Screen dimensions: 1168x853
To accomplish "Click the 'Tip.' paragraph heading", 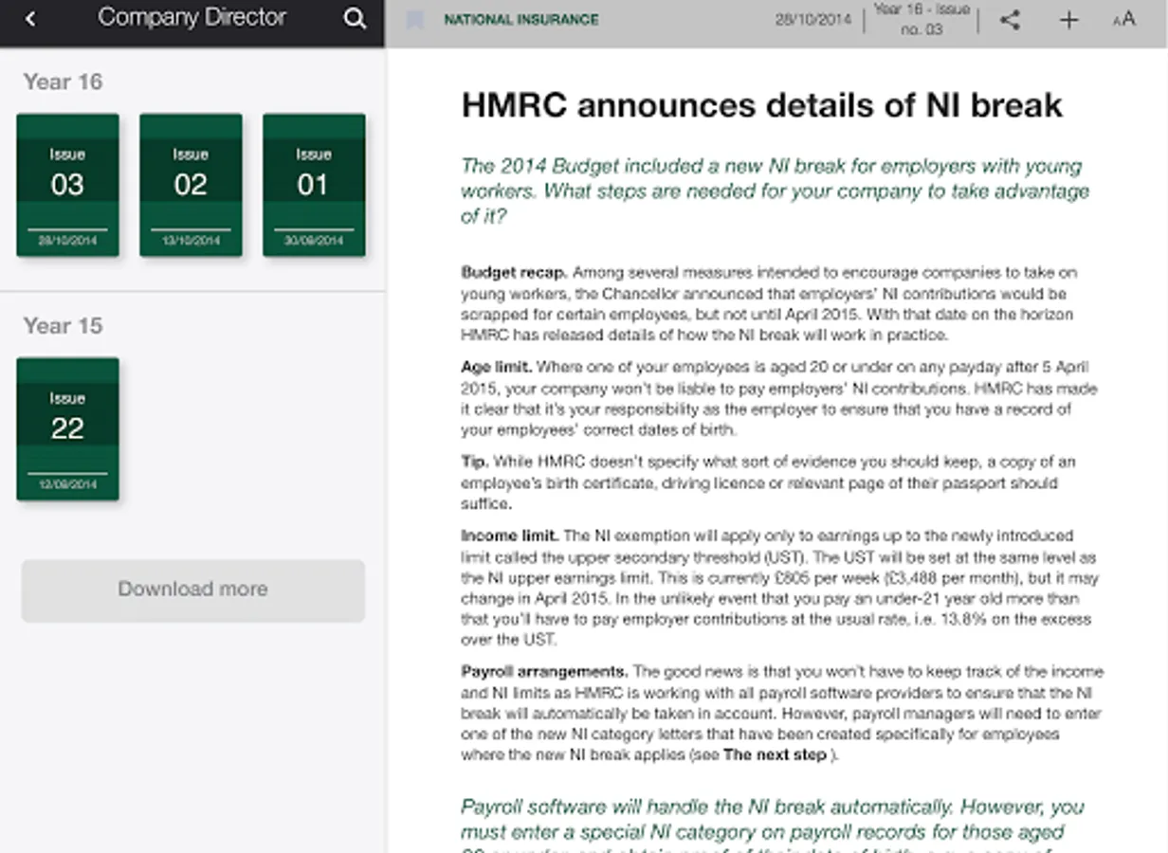I will coord(475,462).
